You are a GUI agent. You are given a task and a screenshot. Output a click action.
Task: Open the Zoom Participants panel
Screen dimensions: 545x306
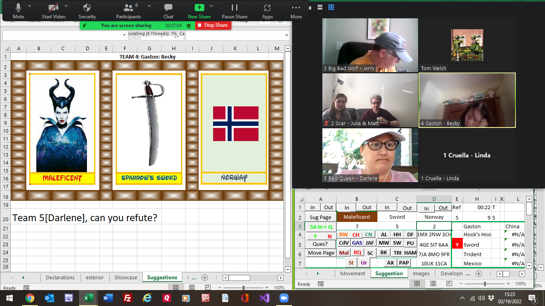click(128, 11)
